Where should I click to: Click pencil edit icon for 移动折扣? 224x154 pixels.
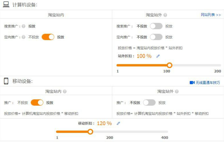click(x=118, y=123)
